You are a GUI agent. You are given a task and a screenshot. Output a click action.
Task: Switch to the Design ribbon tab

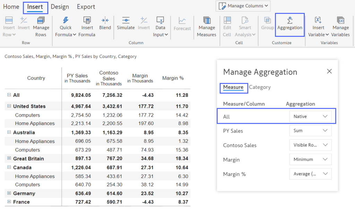[60, 7]
